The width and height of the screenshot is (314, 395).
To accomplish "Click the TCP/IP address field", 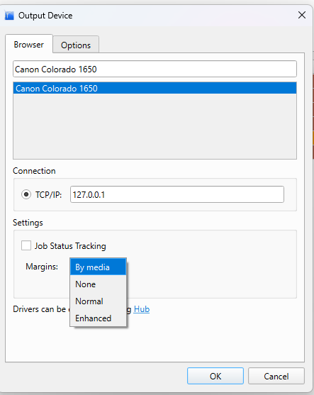I will pyautogui.click(x=177, y=194).
